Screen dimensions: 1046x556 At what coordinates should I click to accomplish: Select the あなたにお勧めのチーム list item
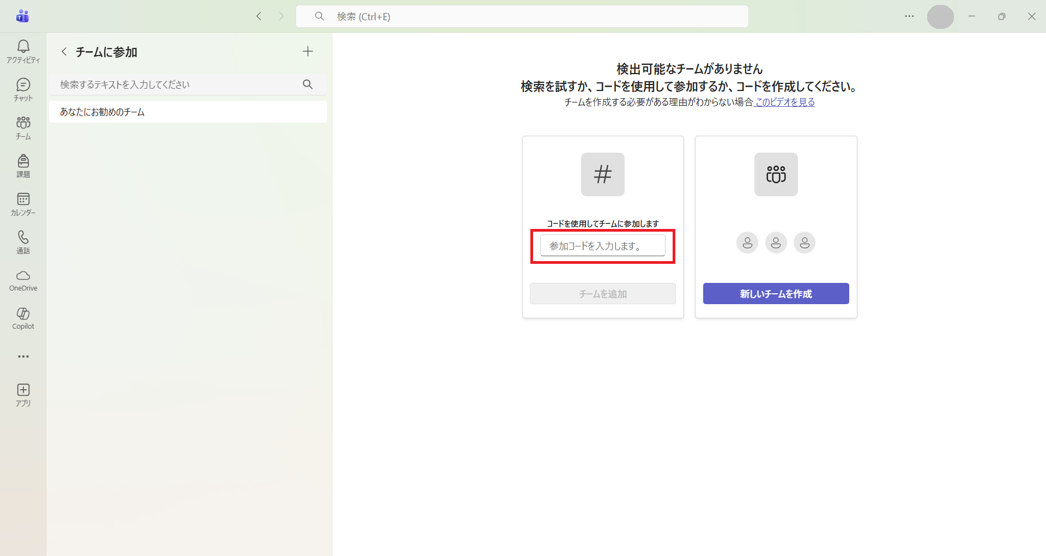coord(188,112)
